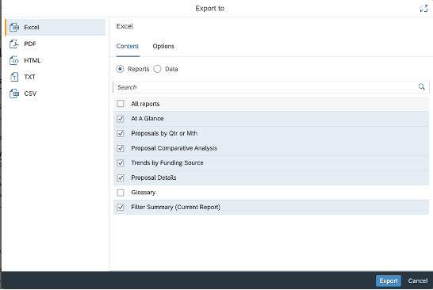
Task: Check the Glossary checkbox
Action: 121,193
